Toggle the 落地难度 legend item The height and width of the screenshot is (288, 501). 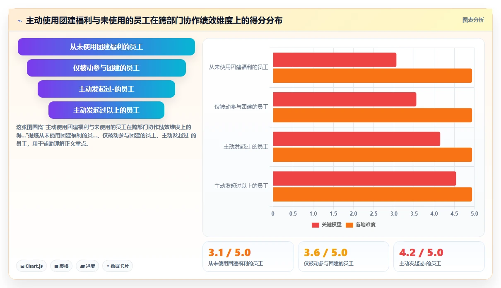coord(361,225)
